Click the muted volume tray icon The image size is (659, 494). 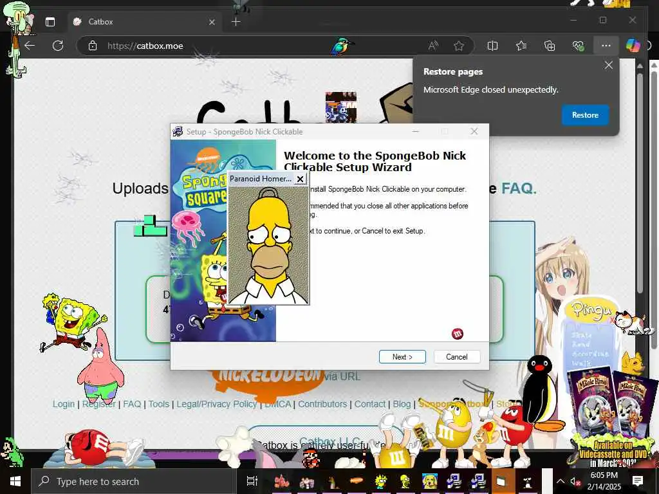(575, 481)
